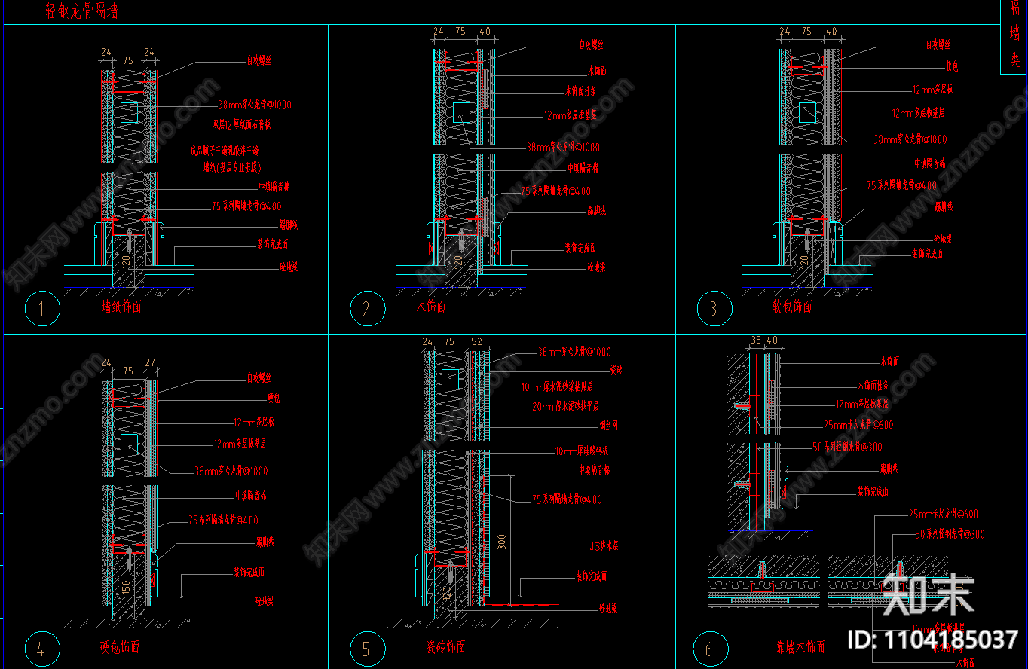Screen dimensions: 1028x669
Task: Select '硬包' annotation label in detail 4
Action: [x=274, y=397]
